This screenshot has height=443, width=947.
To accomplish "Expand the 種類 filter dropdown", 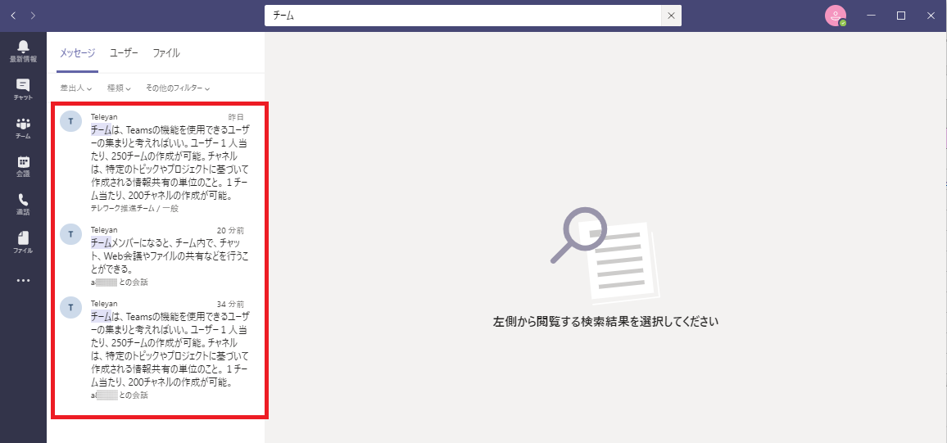I will point(119,88).
